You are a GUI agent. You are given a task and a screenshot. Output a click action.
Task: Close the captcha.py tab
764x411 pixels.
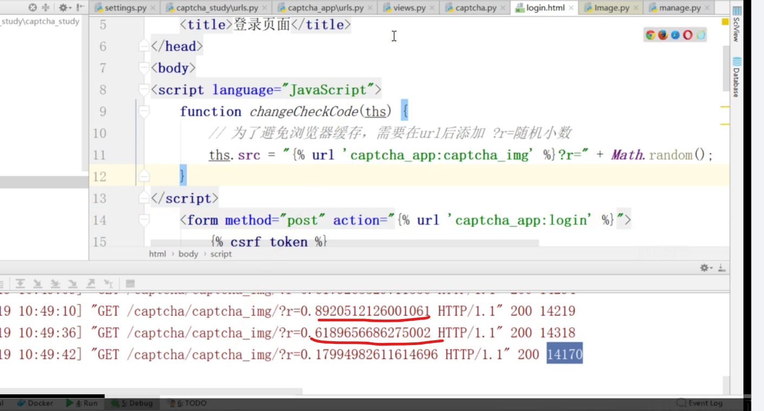point(503,8)
